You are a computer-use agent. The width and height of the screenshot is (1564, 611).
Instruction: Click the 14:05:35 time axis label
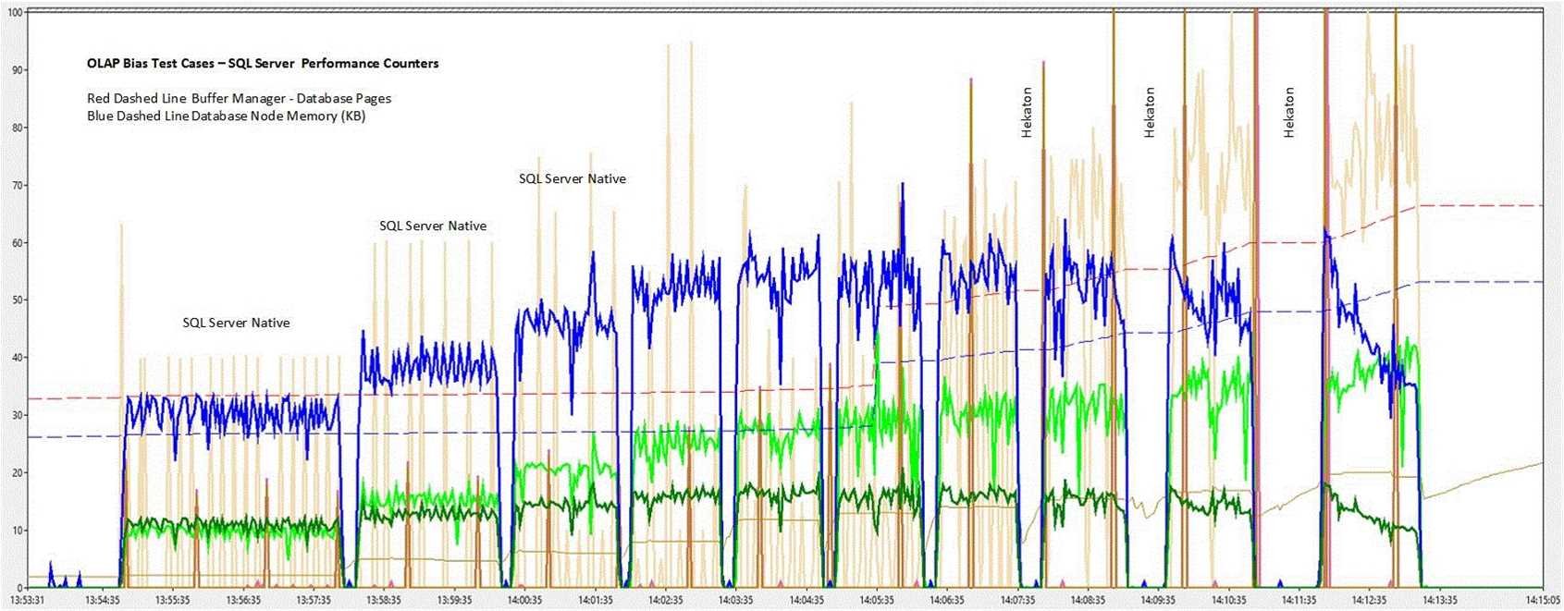(877, 600)
